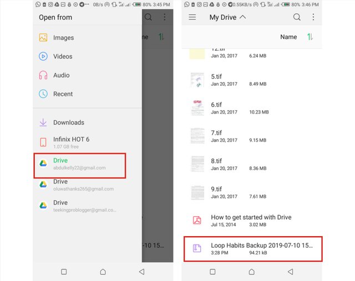Tap file icon of Loop Habits Backup
Image resolution: width=355 pixels, height=281 pixels.
click(x=197, y=248)
